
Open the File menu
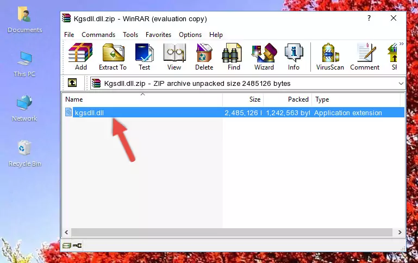69,35
